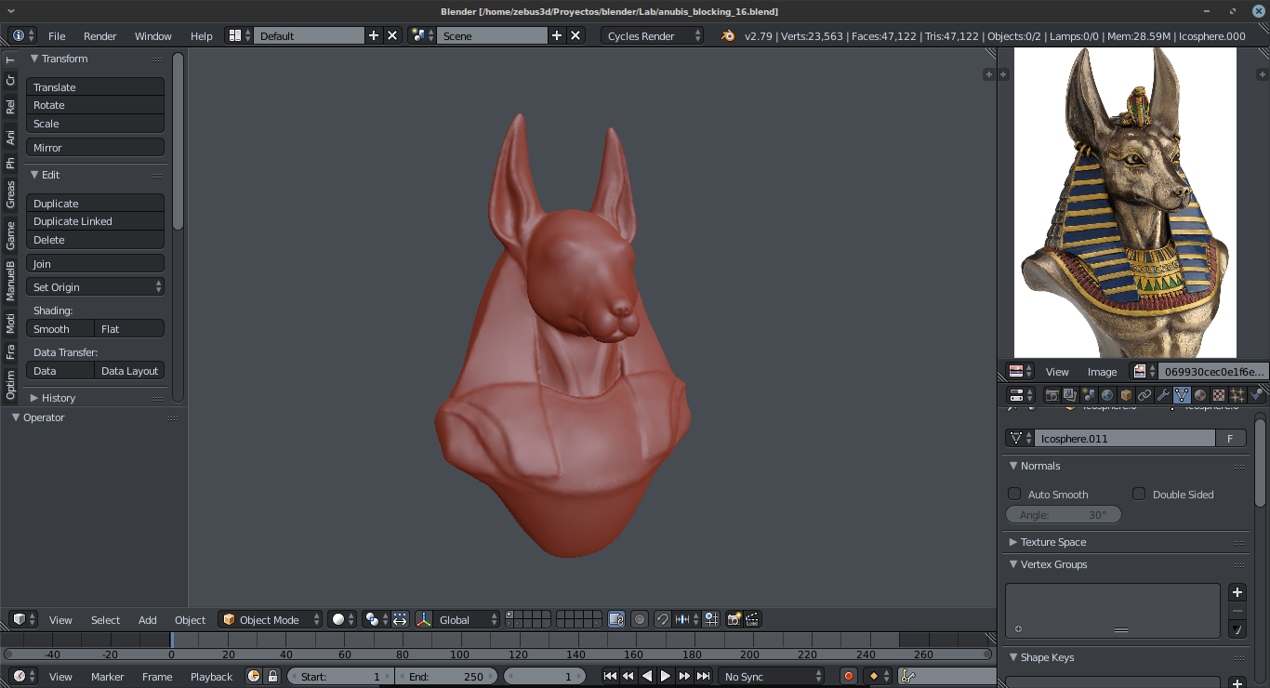Open the Object Mode dropdown
Image resolution: width=1270 pixels, height=688 pixels.
271,619
